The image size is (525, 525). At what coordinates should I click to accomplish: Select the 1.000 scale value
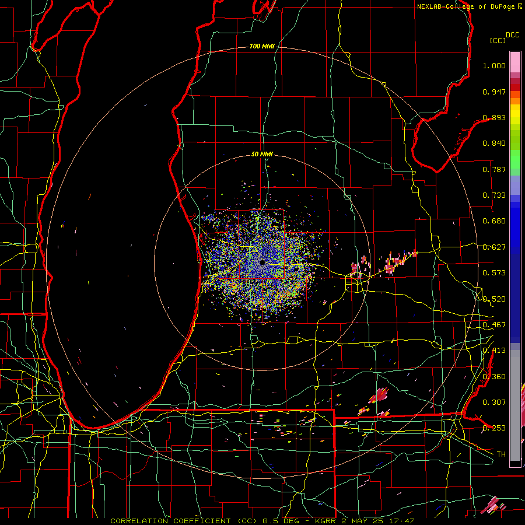[494, 65]
